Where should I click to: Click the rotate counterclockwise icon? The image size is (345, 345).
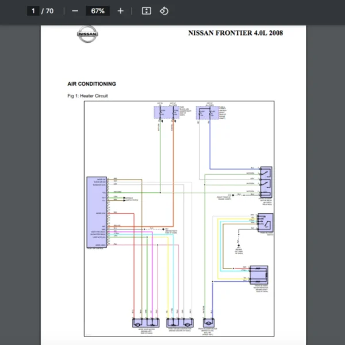[164, 11]
